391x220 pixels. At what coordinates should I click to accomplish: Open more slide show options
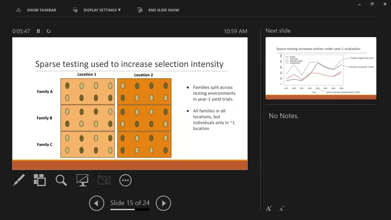126,180
